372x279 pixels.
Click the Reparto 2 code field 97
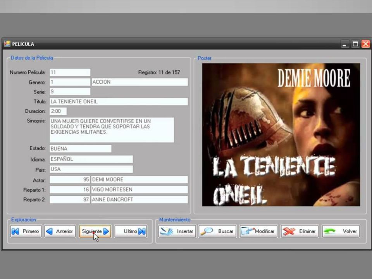pos(70,200)
